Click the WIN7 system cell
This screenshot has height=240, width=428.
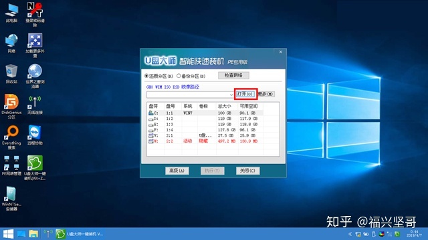tap(188, 113)
